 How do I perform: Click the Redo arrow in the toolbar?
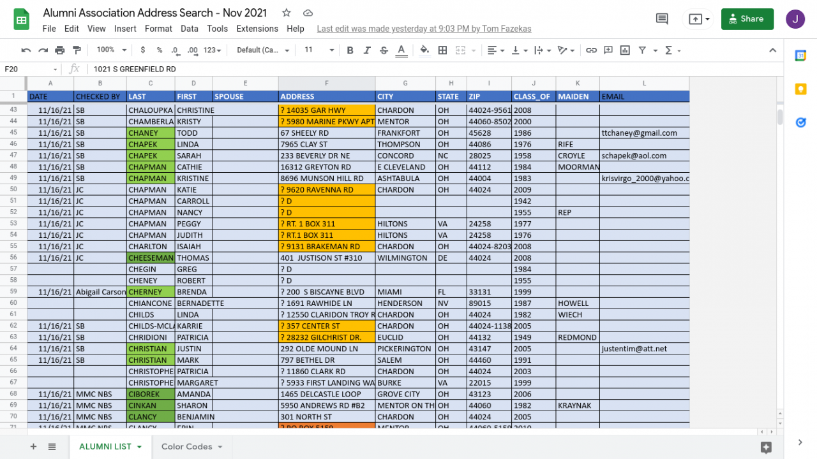(43, 50)
